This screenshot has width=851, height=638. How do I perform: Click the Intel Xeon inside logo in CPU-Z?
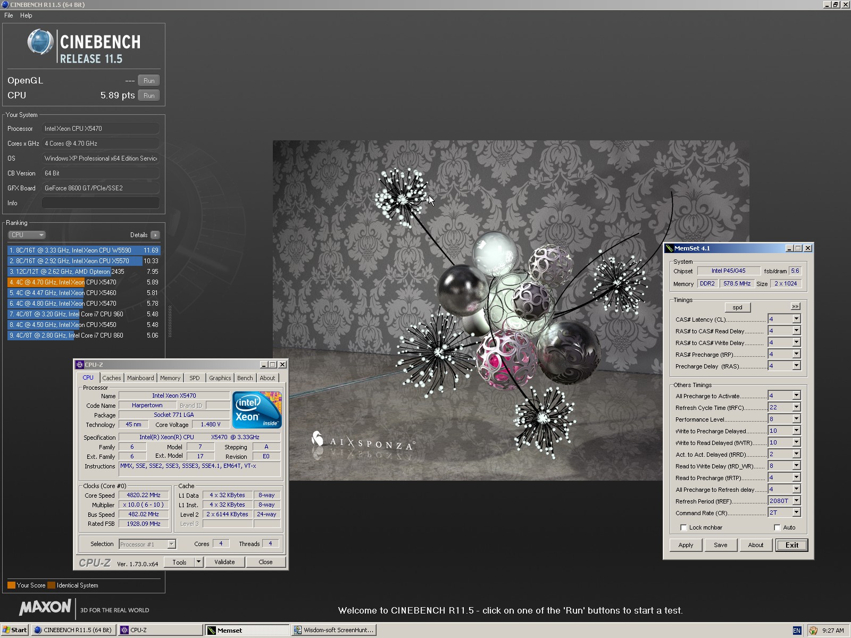click(257, 410)
